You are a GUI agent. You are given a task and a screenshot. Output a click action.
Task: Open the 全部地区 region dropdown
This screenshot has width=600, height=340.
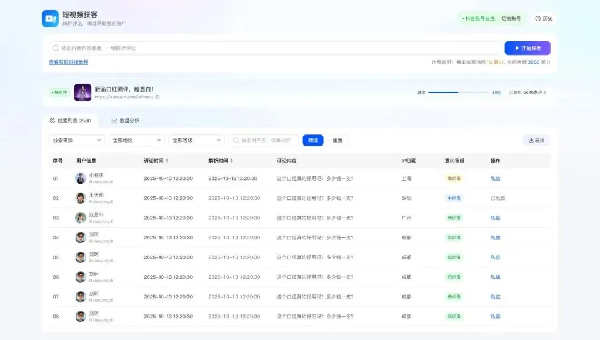(x=136, y=140)
